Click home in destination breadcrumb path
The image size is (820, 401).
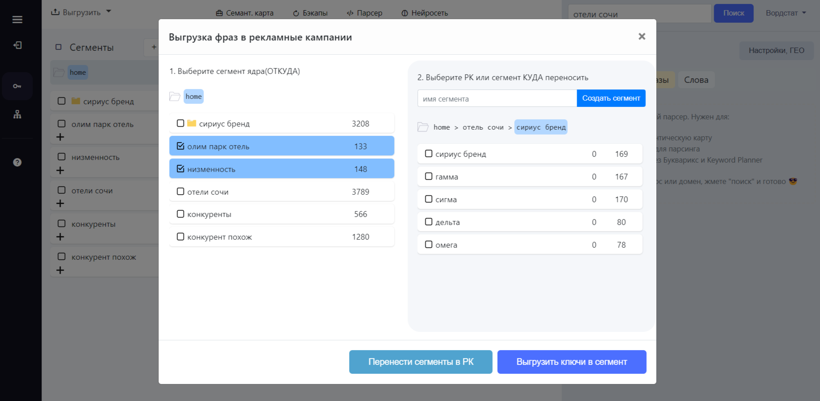[442, 127]
